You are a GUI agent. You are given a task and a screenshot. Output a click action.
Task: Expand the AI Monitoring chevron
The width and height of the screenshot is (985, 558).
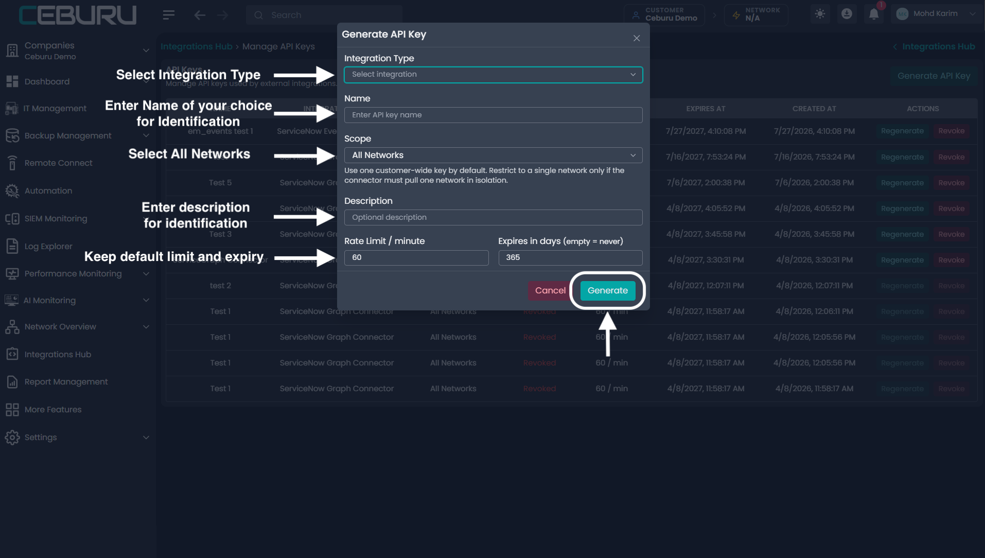click(x=146, y=300)
